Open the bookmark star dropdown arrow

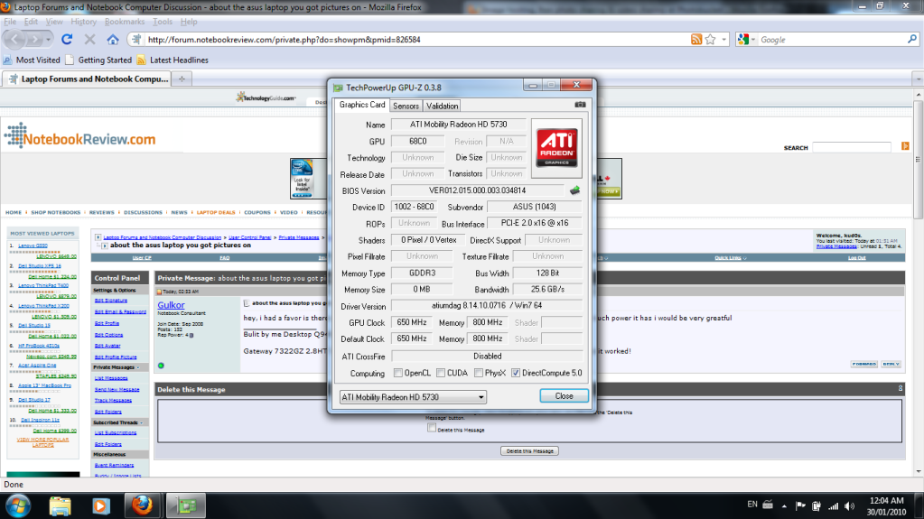pos(724,40)
